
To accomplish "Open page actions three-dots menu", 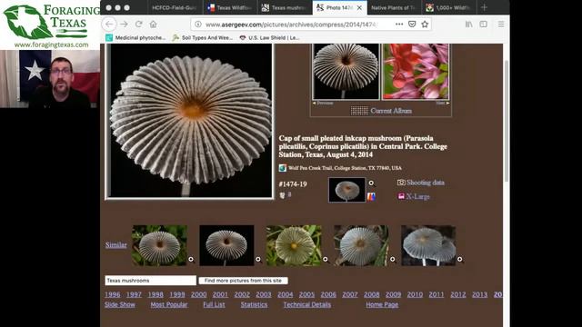I will click(x=399, y=25).
